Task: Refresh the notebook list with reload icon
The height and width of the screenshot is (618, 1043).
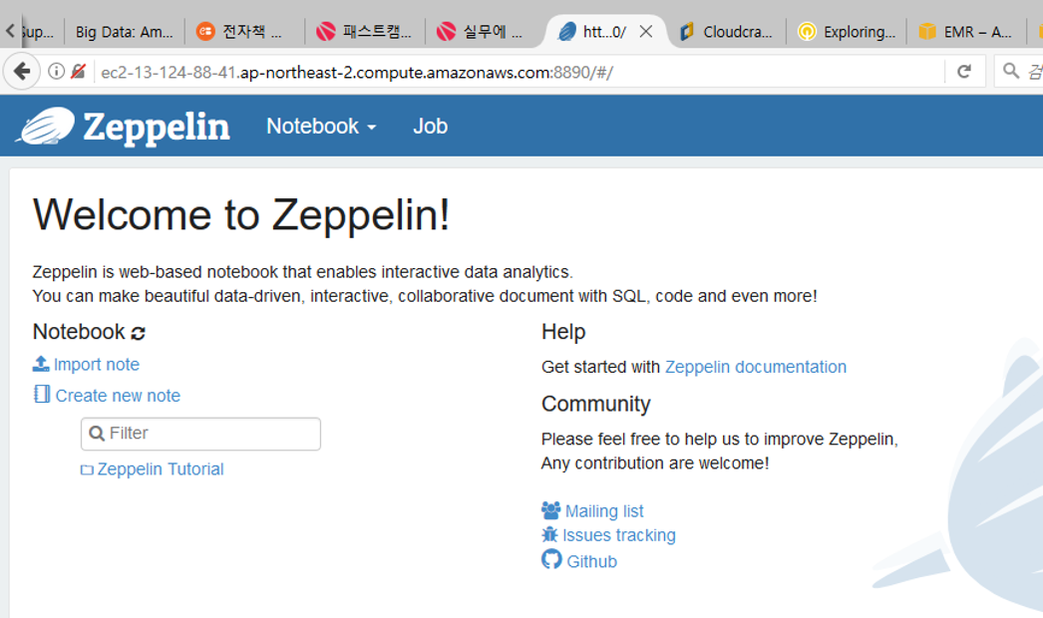Action: pos(138,333)
